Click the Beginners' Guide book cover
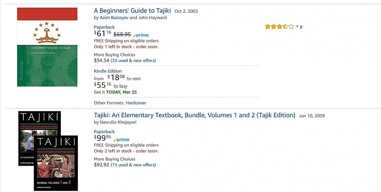Screen dimensions: 381x192 [47, 47]
